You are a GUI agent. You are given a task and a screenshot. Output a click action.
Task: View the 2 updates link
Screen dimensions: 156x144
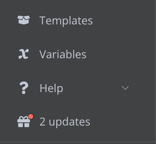tap(65, 122)
